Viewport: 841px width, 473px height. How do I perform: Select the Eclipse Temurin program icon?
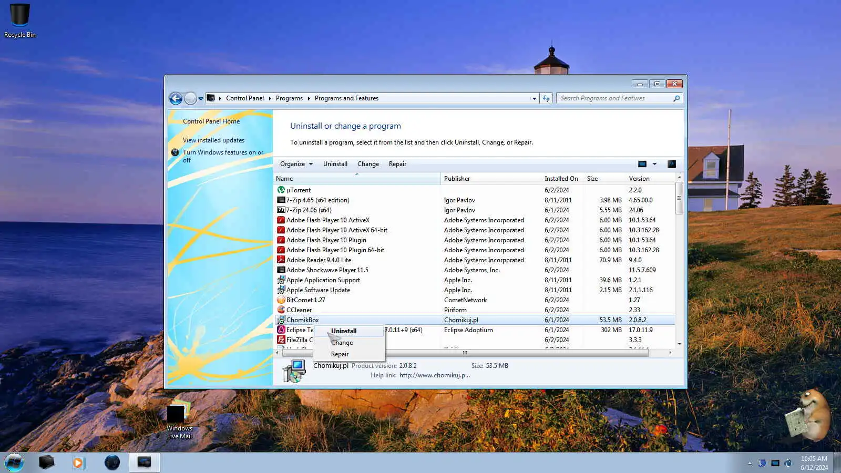pyautogui.click(x=281, y=330)
